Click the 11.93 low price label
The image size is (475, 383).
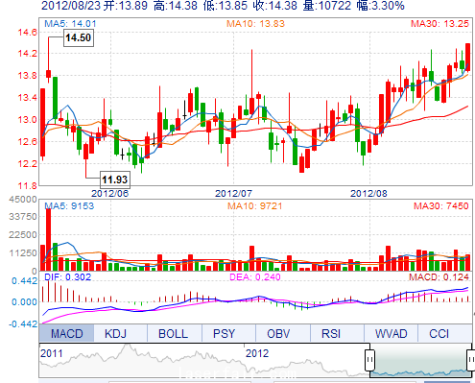point(115,180)
